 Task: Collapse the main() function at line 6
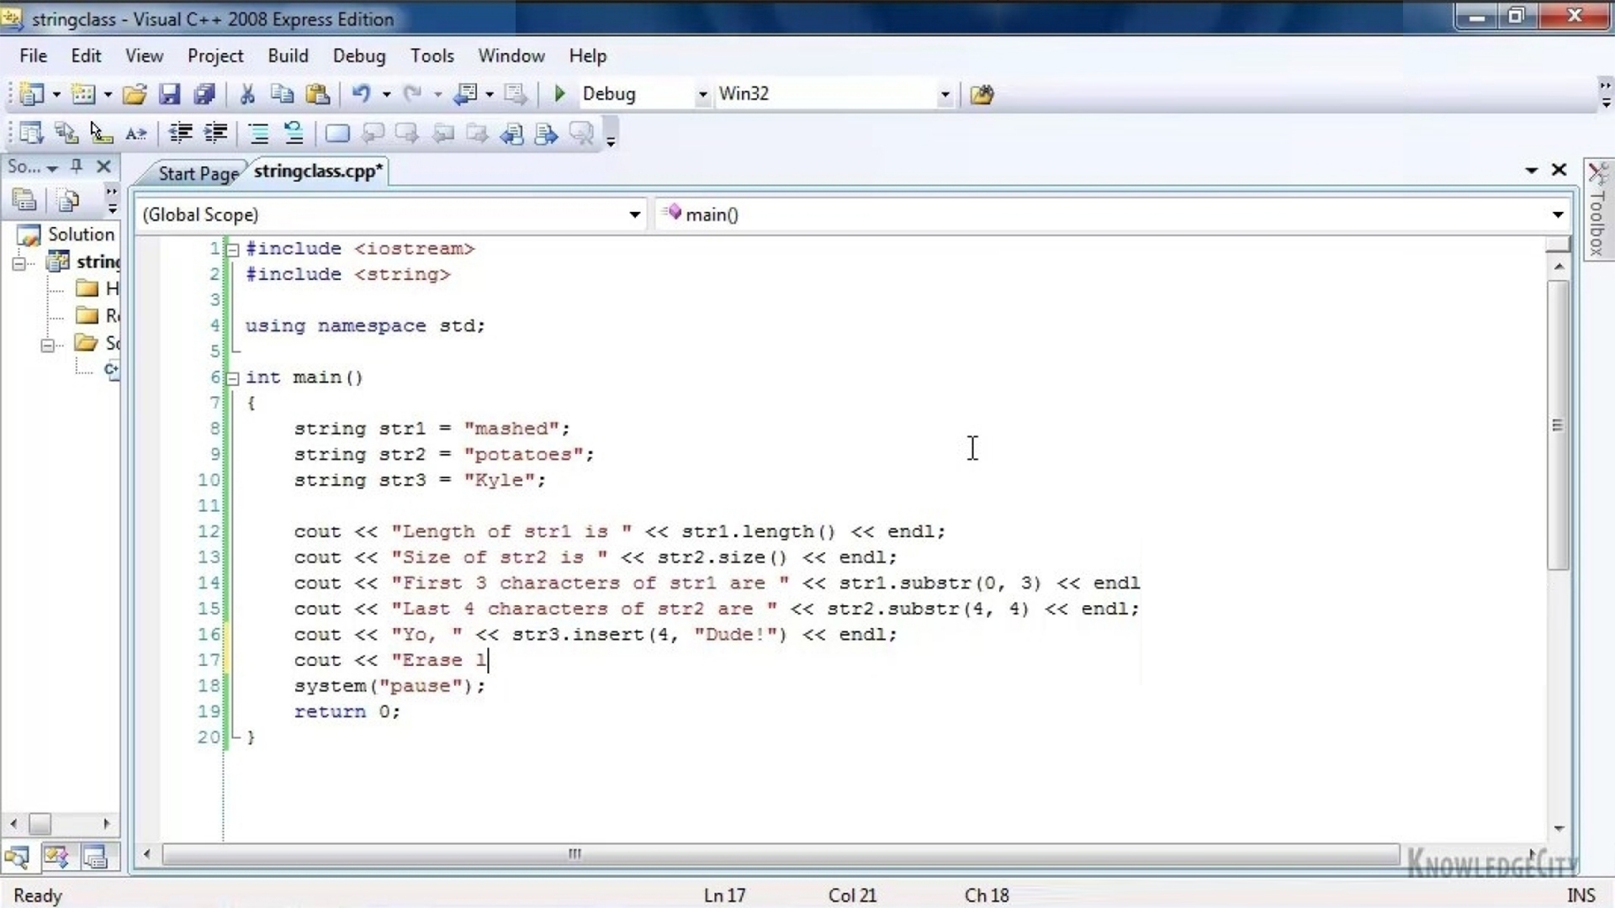233,378
